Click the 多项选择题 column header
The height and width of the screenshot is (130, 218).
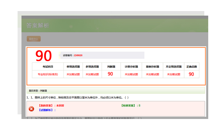pos(92,67)
